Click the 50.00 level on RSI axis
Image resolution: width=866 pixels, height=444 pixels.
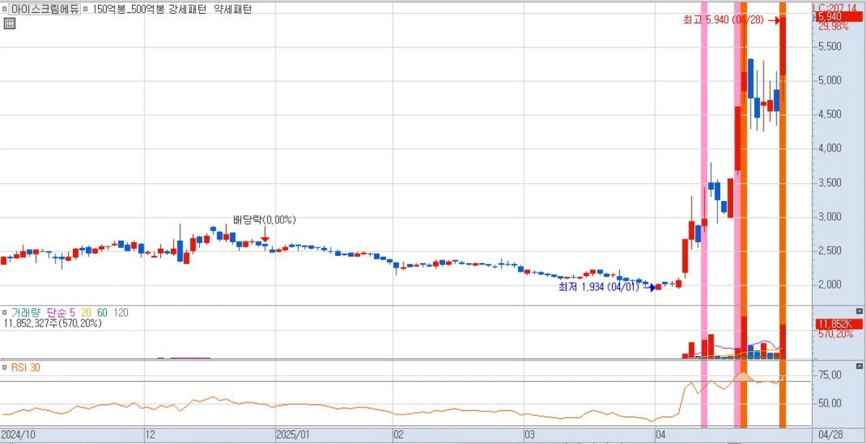point(830,403)
